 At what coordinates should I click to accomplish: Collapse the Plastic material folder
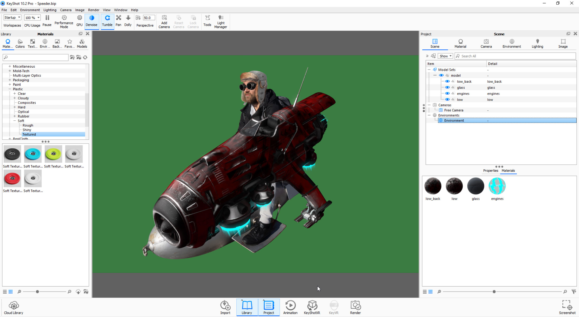tap(10, 89)
